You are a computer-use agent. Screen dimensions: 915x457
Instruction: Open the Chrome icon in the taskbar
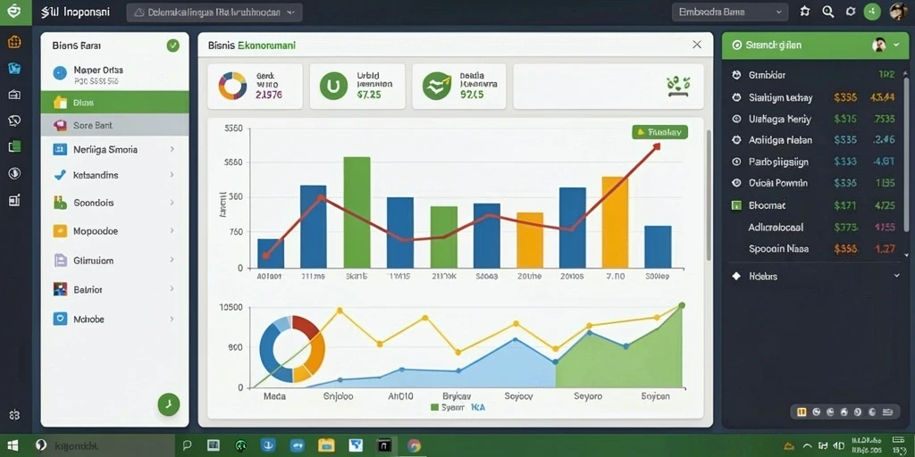pyautogui.click(x=414, y=446)
